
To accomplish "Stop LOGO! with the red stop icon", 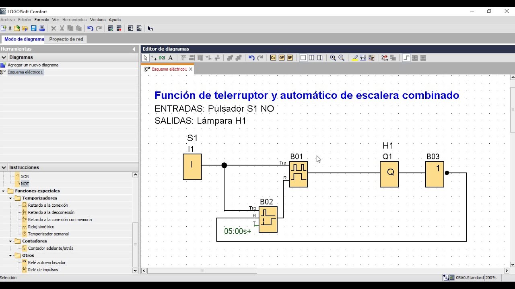I will (119, 28).
